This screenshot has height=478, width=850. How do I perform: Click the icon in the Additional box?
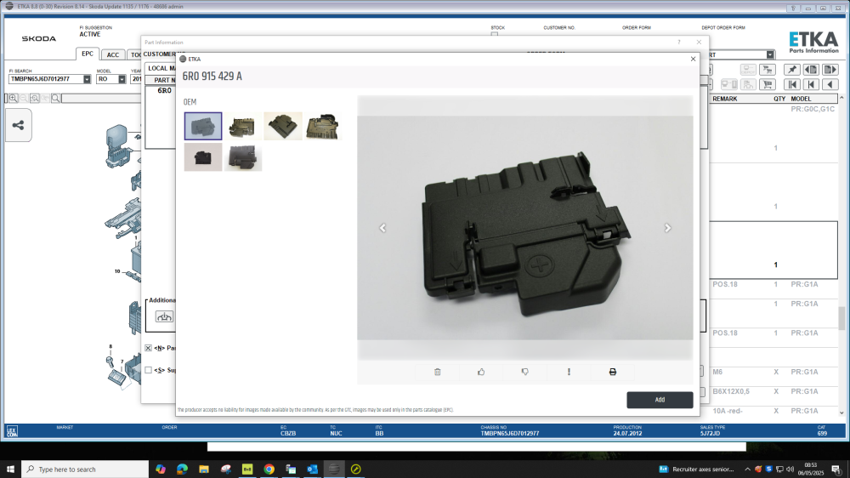tap(164, 317)
